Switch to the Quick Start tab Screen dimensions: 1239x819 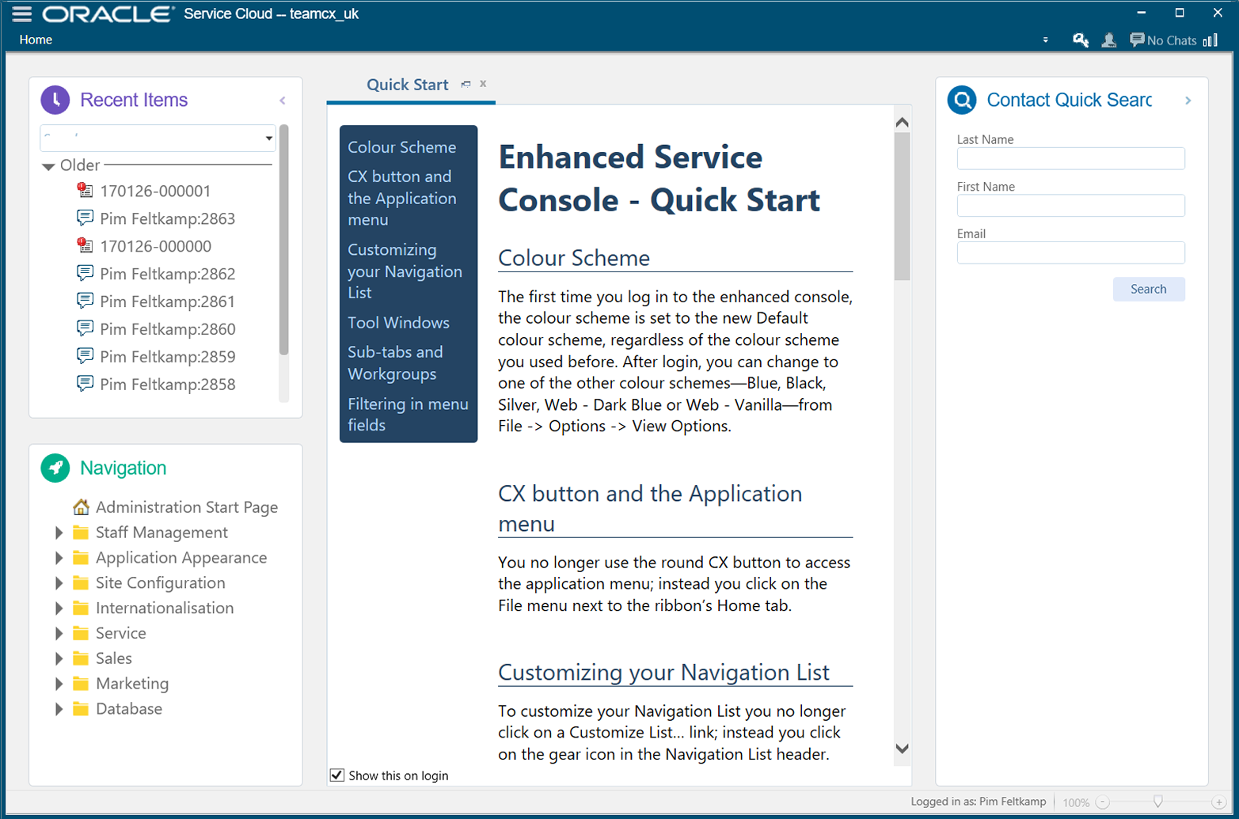point(407,85)
